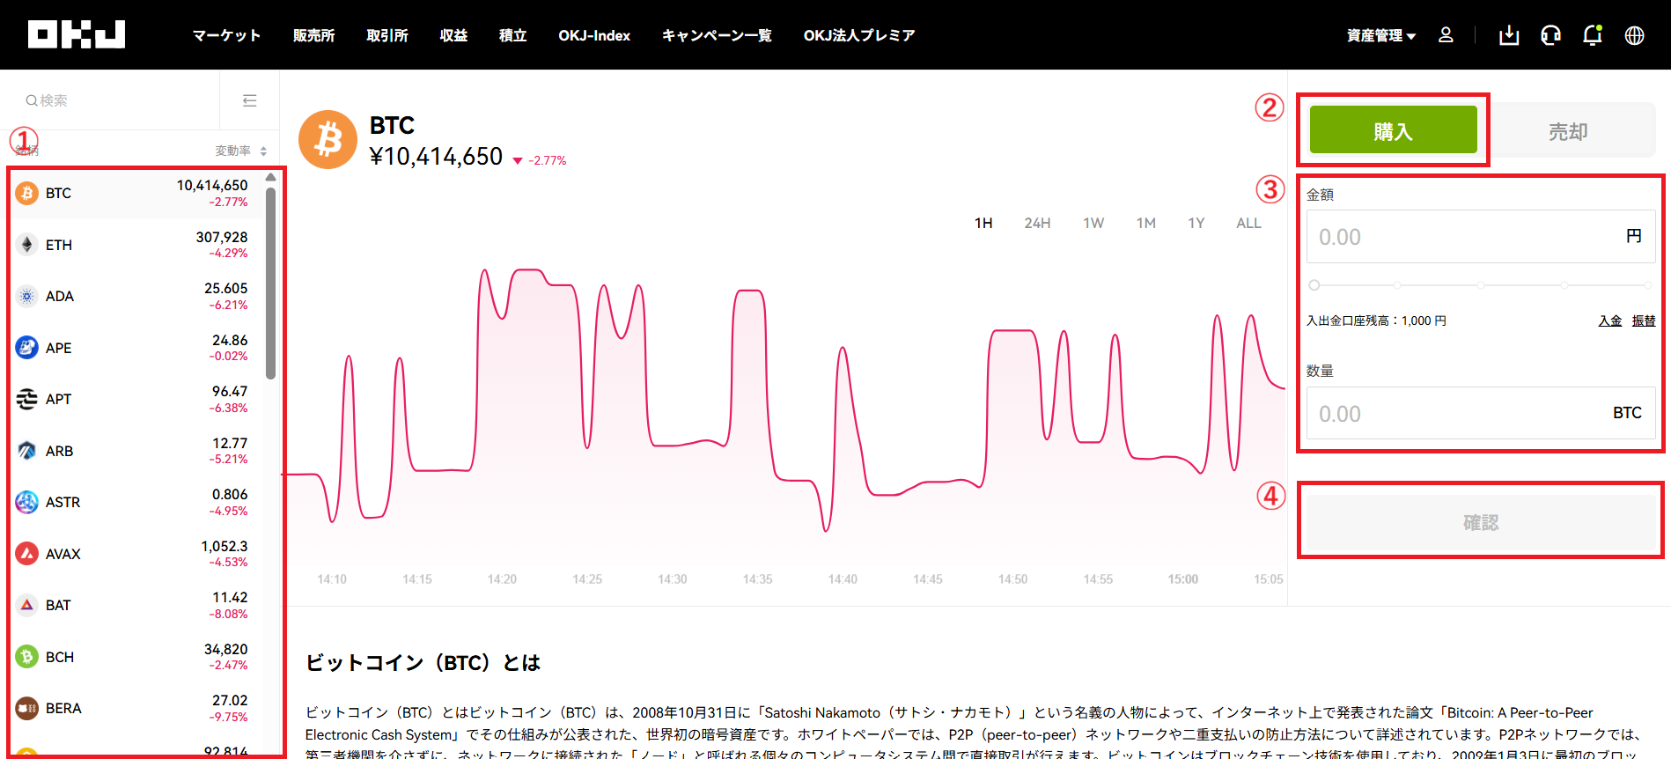Click the 入金 link
The image size is (1671, 759).
click(x=1610, y=321)
